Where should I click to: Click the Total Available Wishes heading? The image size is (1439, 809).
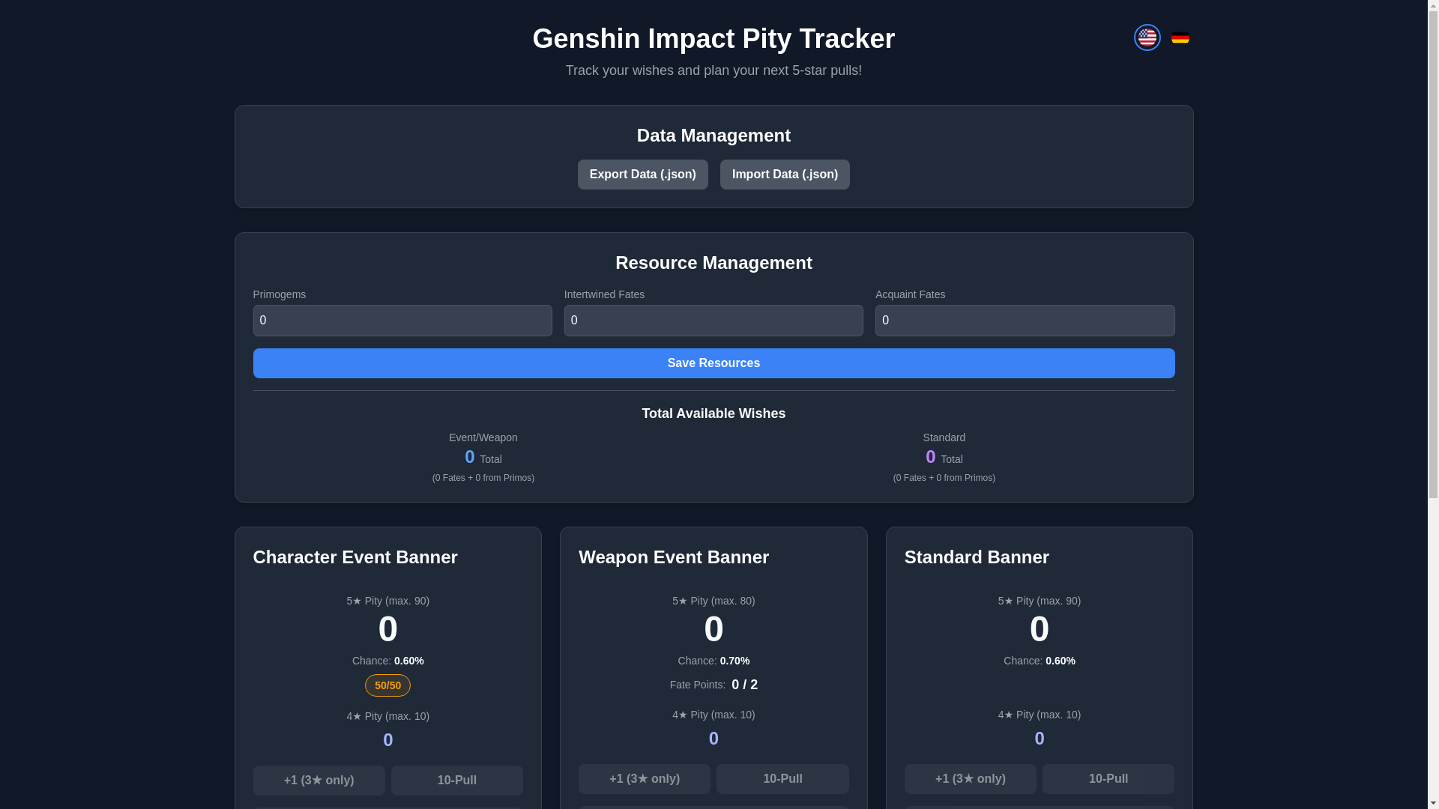point(714,413)
